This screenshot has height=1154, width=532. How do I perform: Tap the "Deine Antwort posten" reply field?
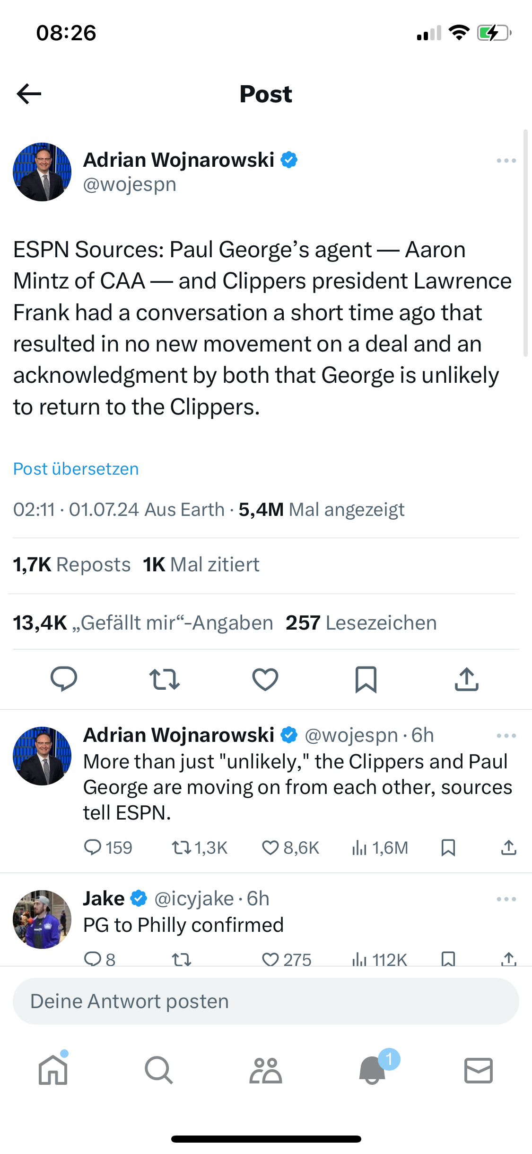coord(266,1001)
